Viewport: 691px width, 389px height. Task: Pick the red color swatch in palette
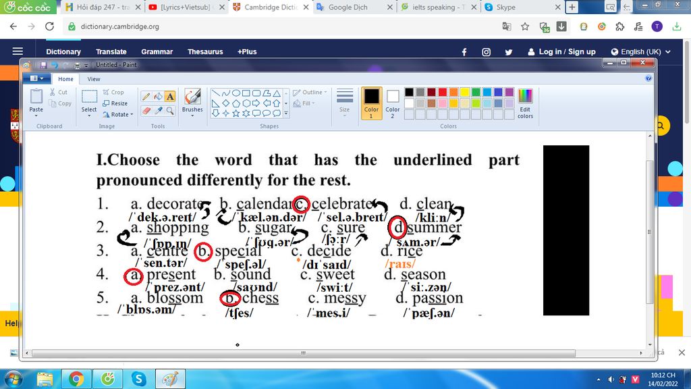(443, 92)
